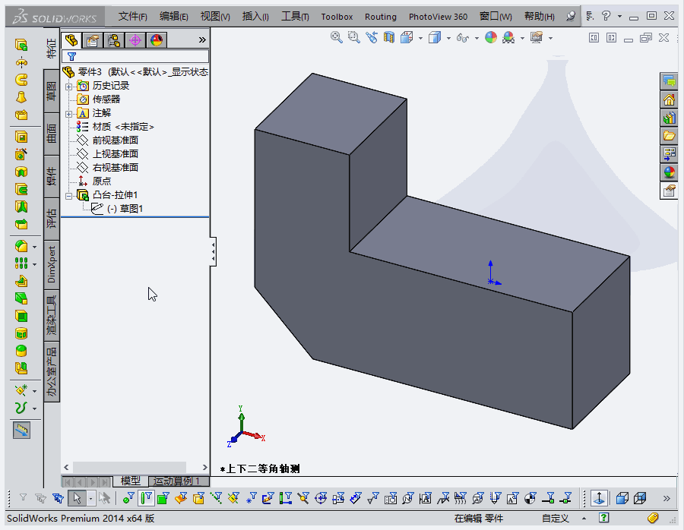Switch to the DimXpert command tab
Viewport: 684px width, 530px height.
pyautogui.click(x=52, y=264)
